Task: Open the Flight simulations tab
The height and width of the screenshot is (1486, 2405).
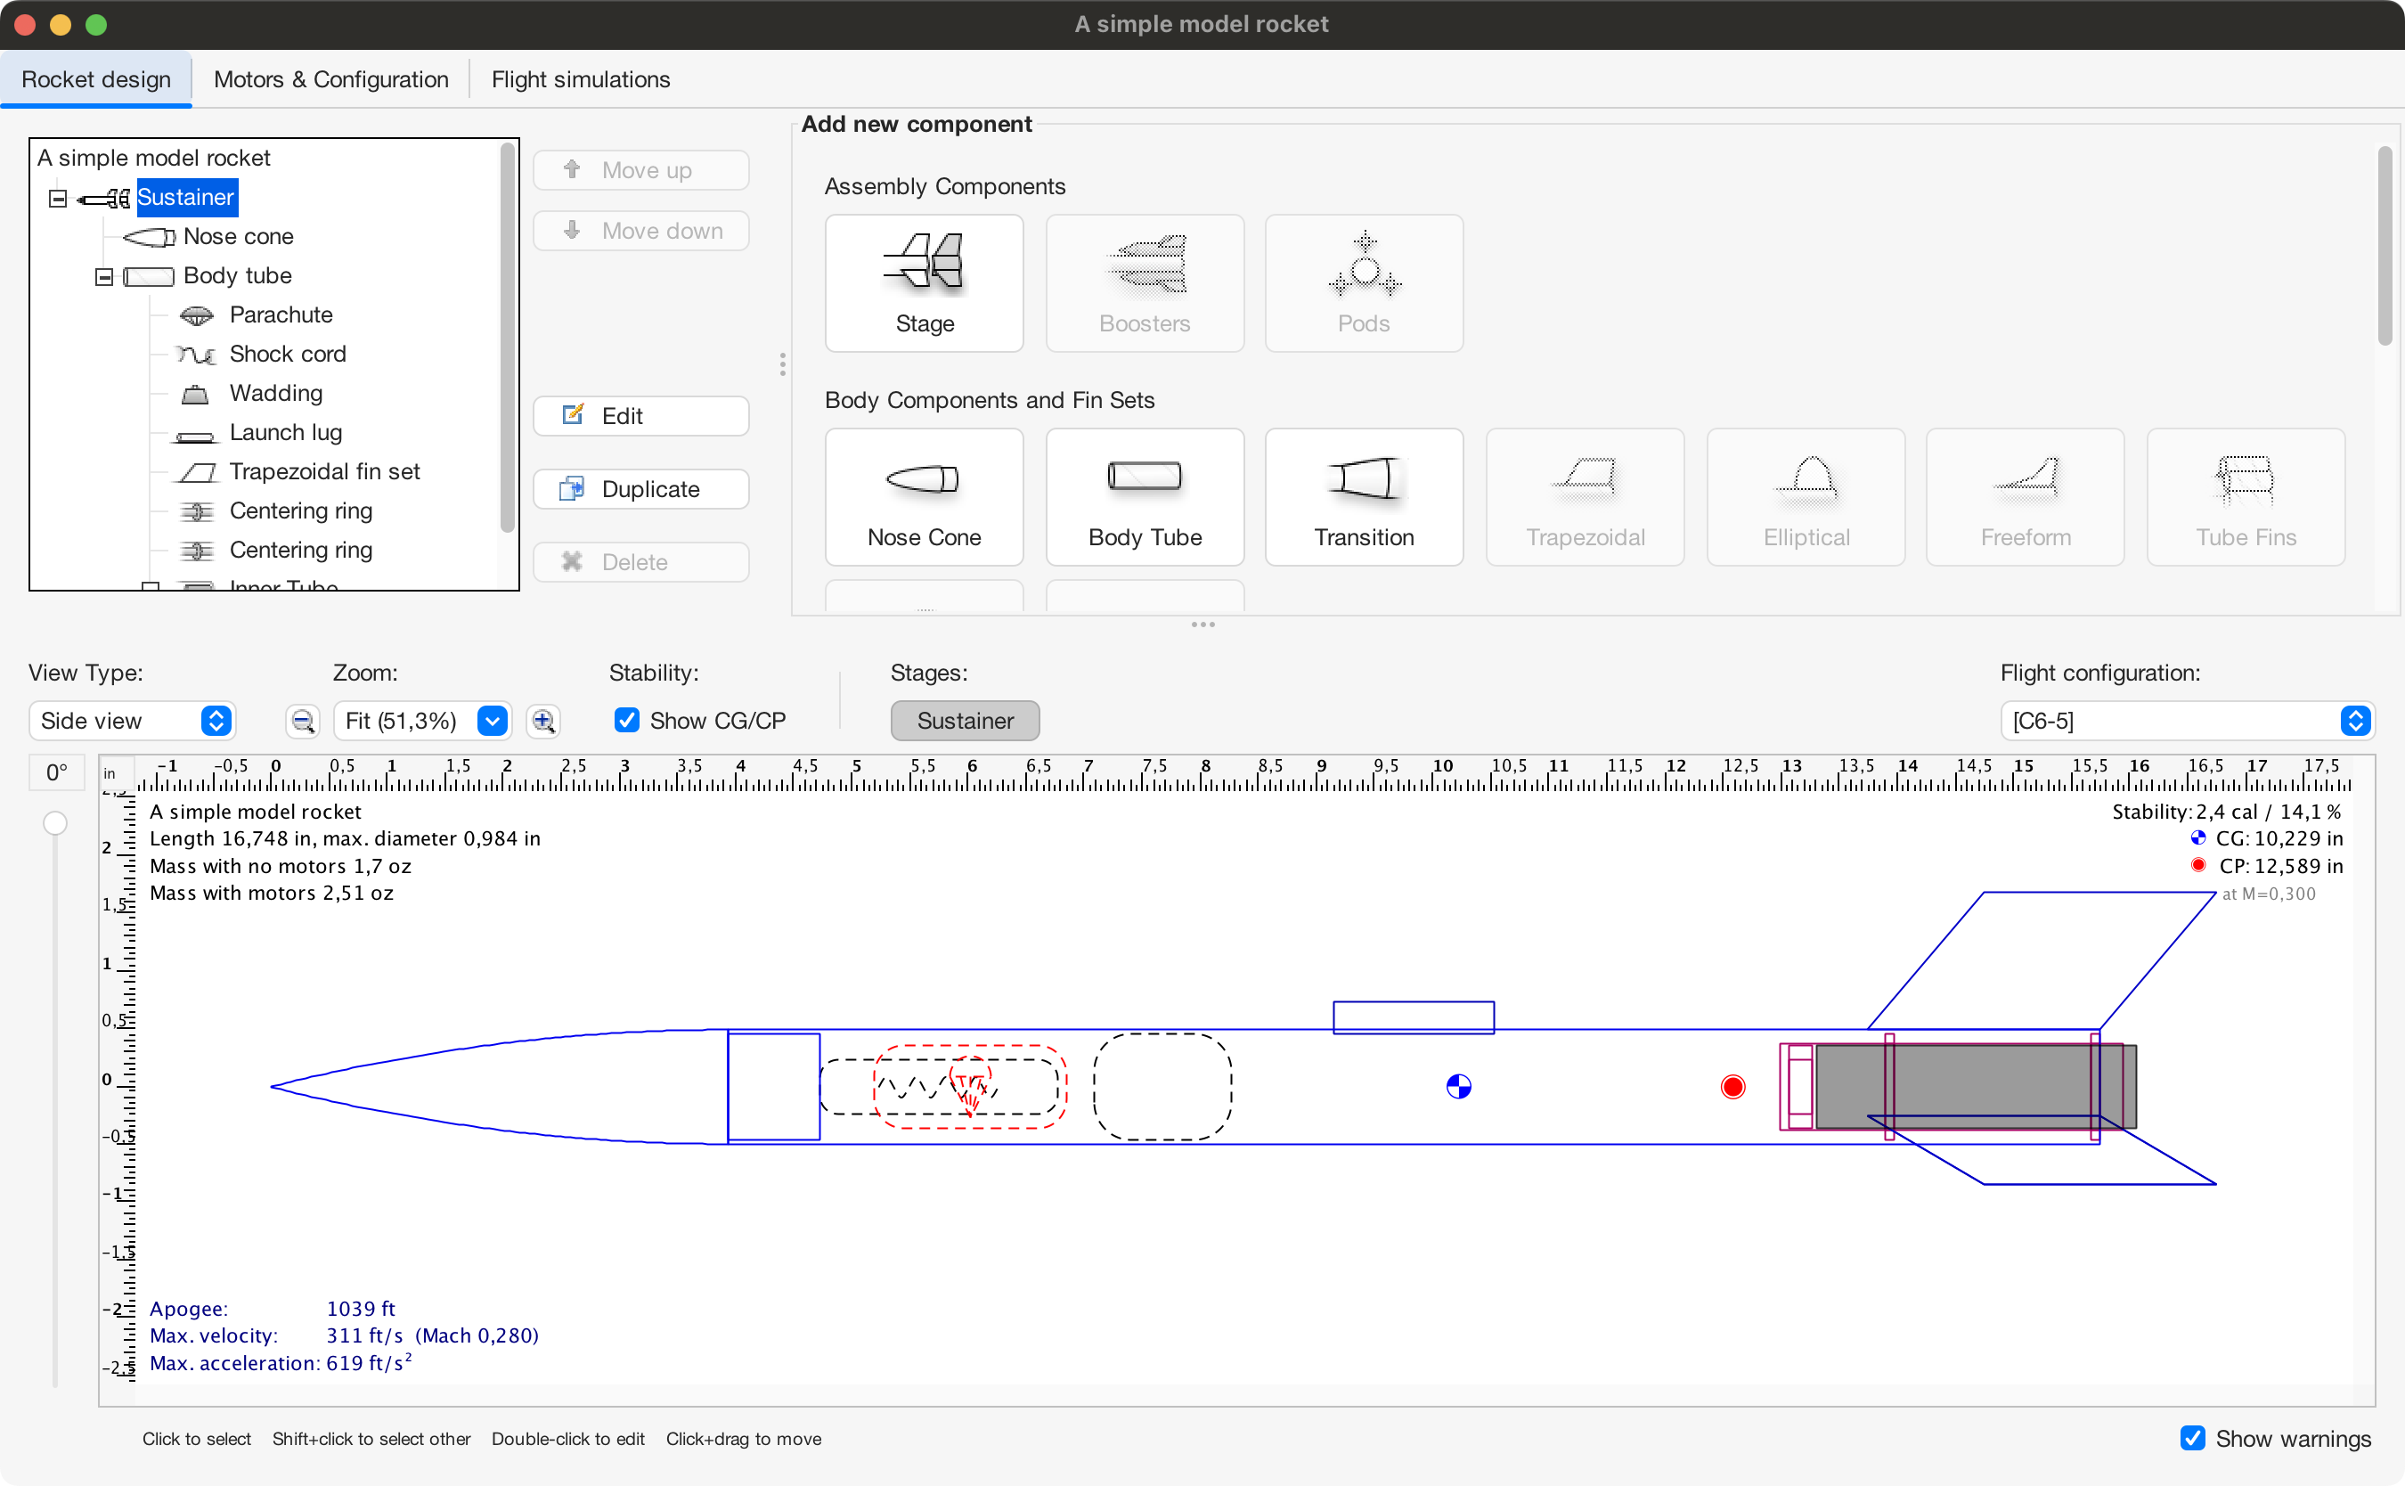Action: tap(581, 79)
